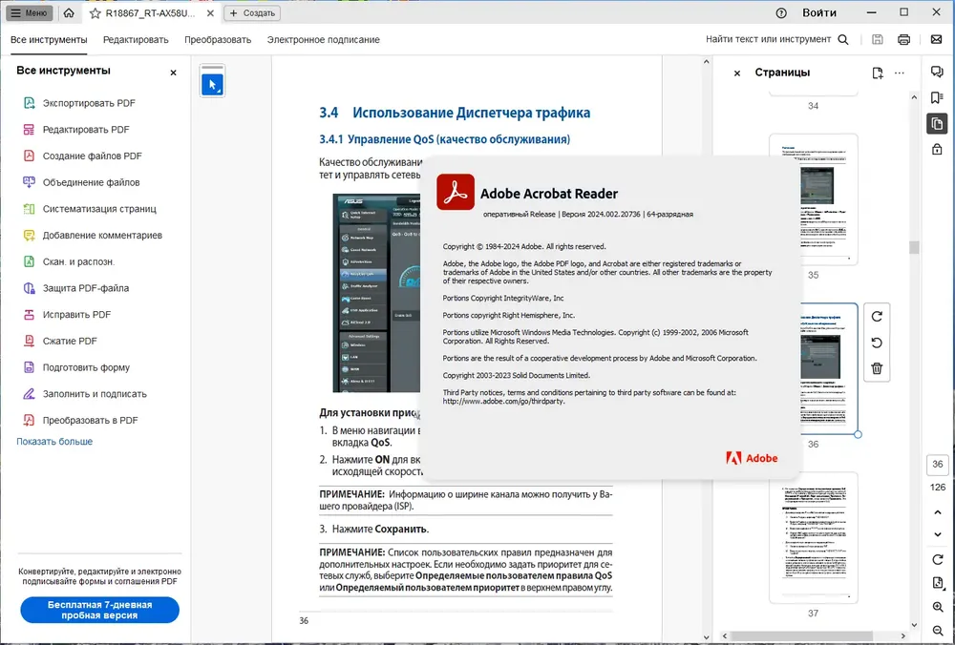Viewport: 955px width, 645px height.
Task: Click the zoom in magnifier icon
Action: click(x=938, y=607)
